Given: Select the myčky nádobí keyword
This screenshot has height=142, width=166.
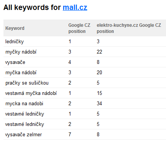Looking at the screenshot, I should coord(21,52).
